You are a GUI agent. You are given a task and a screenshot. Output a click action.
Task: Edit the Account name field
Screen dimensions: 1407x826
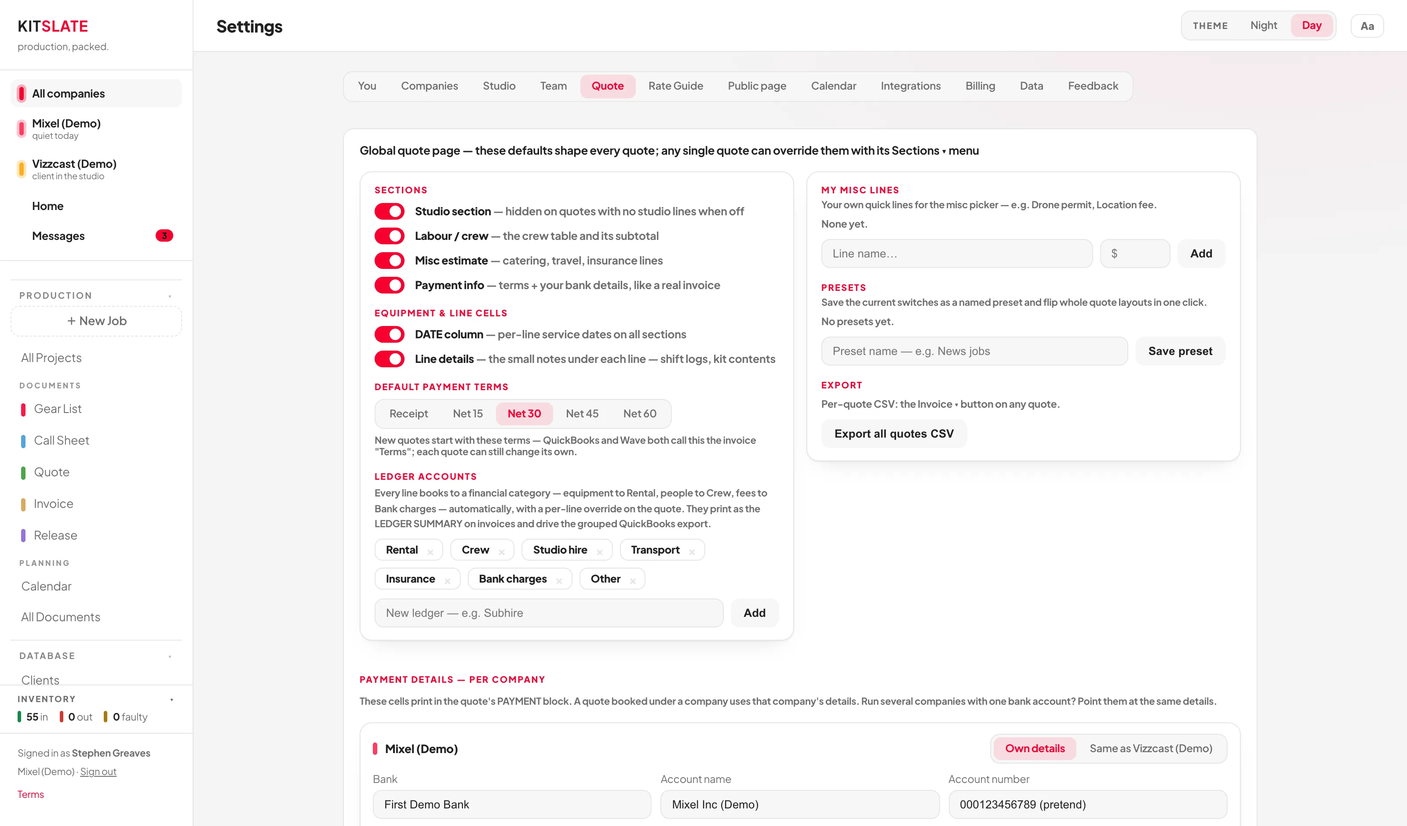[x=799, y=804]
